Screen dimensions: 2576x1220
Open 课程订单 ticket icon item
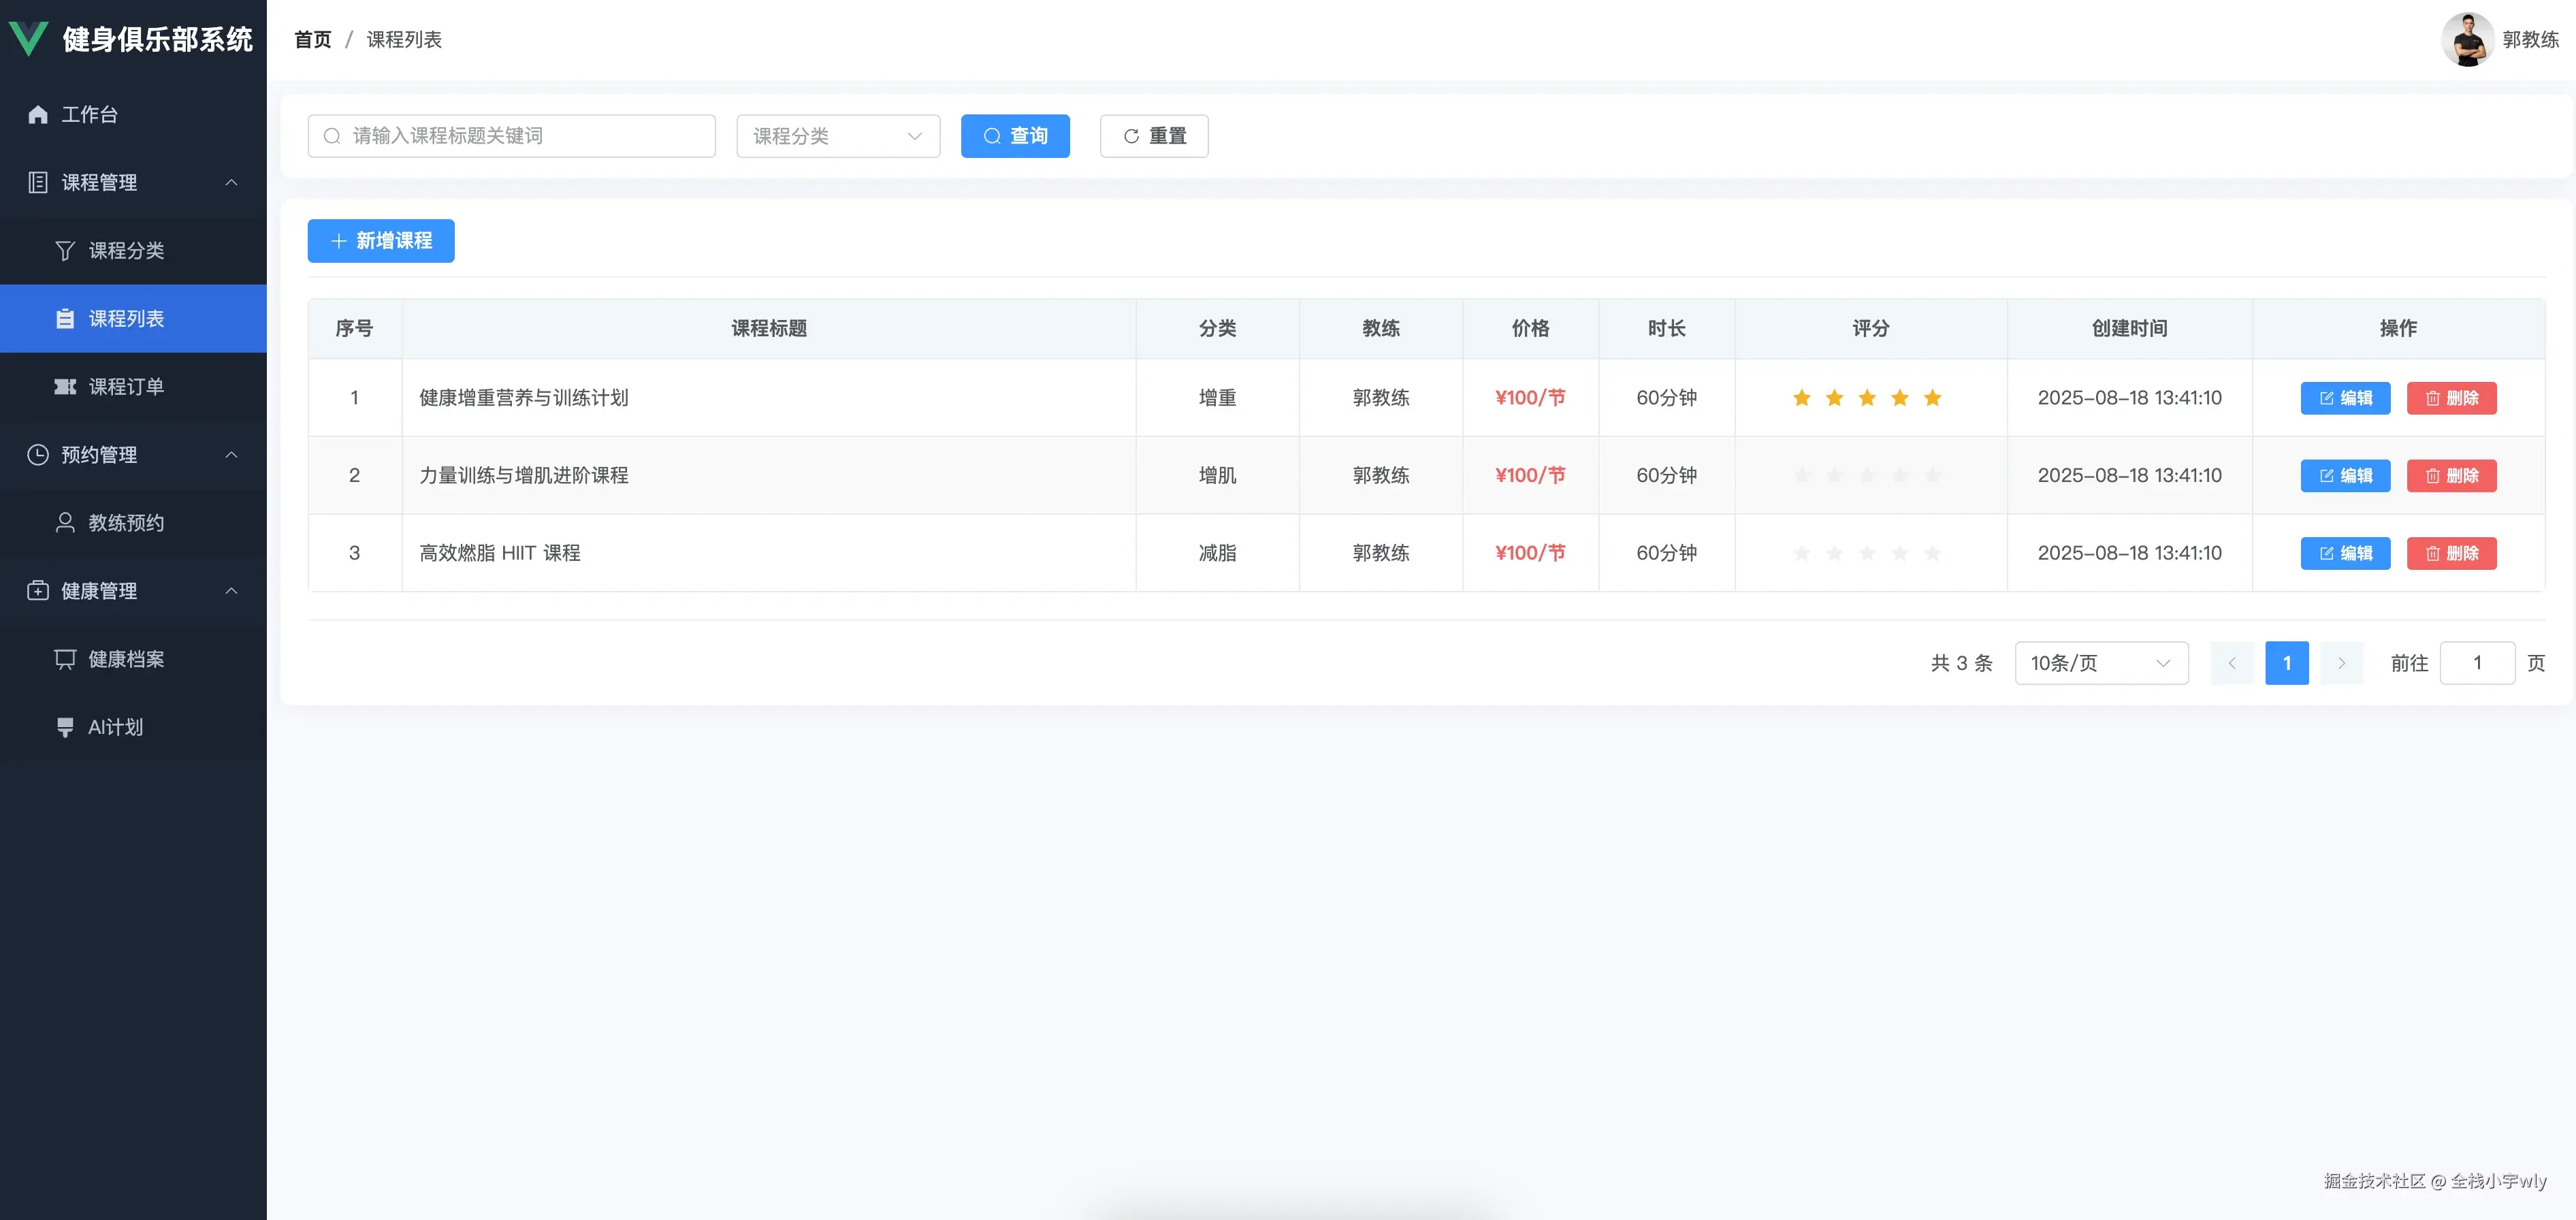[65, 386]
